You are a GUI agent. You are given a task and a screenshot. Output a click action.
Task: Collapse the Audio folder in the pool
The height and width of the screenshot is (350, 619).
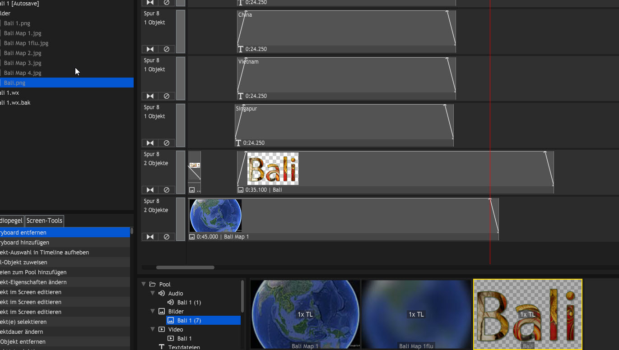point(153,293)
